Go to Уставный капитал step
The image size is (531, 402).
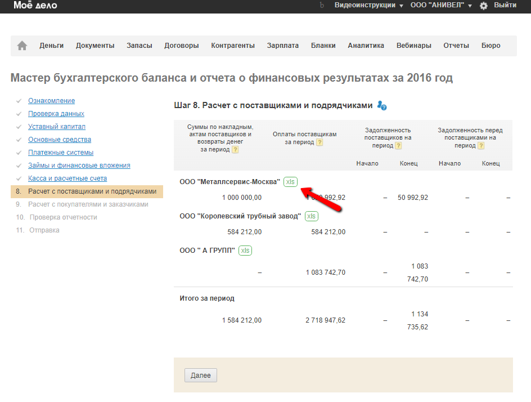click(x=57, y=127)
